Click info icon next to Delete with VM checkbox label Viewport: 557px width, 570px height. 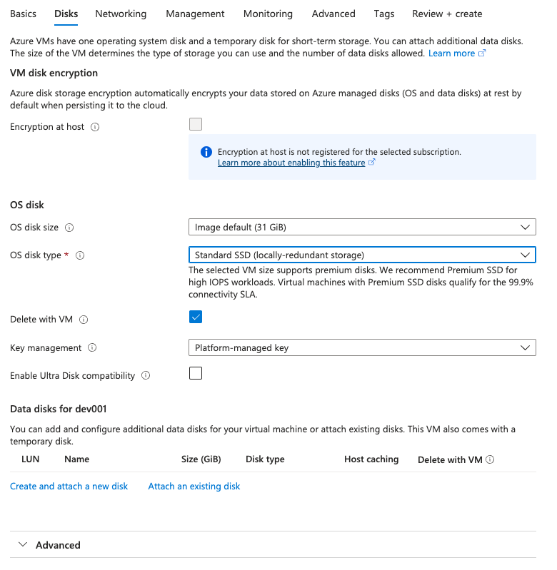84,320
